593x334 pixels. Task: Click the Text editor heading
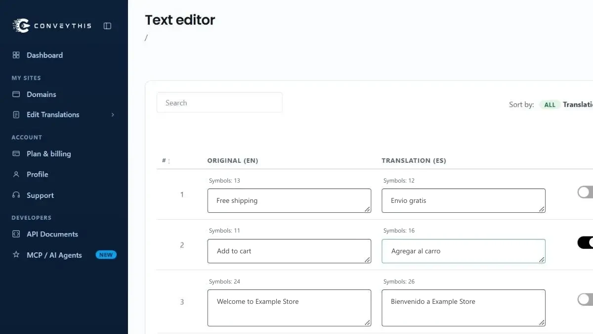click(x=180, y=20)
